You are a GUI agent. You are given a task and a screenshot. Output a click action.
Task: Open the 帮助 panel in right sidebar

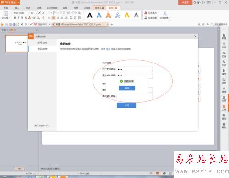pos(224,126)
